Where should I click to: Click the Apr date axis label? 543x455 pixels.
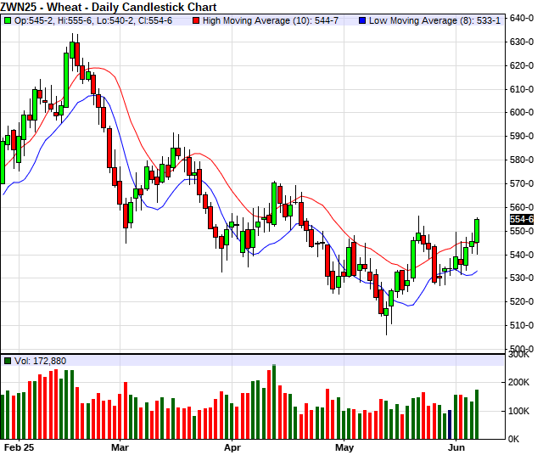click(231, 447)
